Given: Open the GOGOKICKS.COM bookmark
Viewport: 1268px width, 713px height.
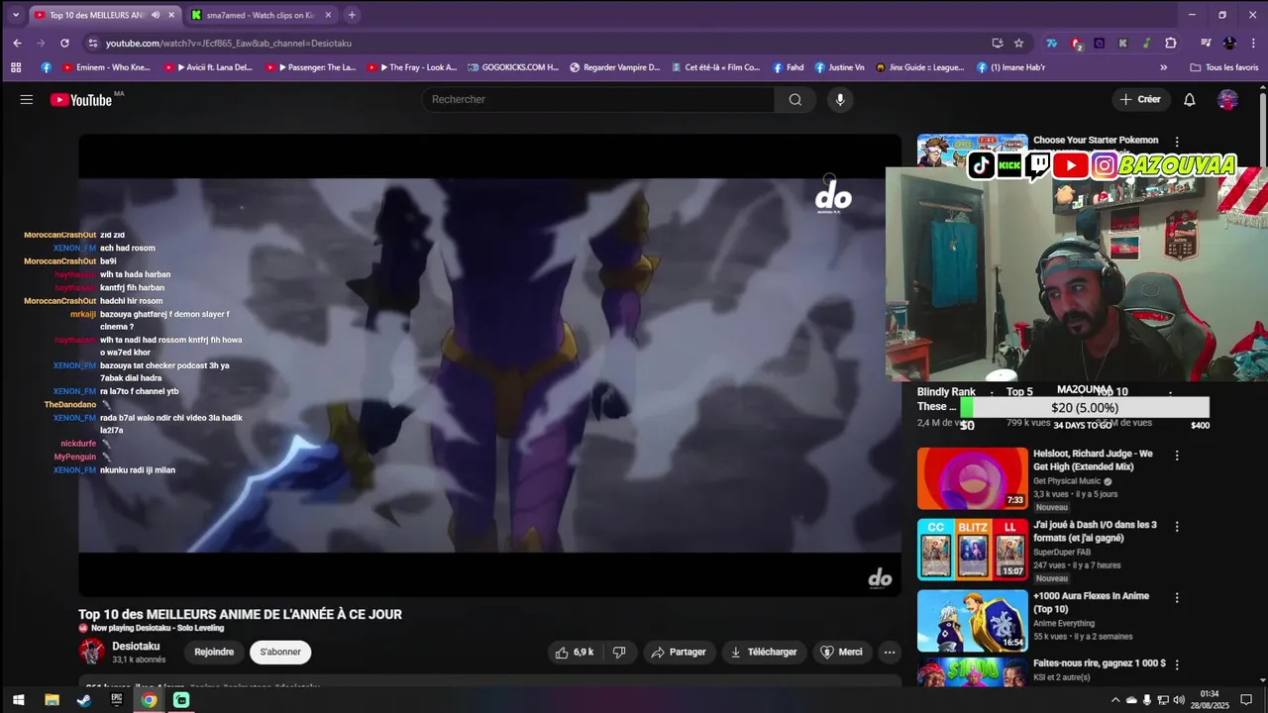Looking at the screenshot, I should pos(513,67).
